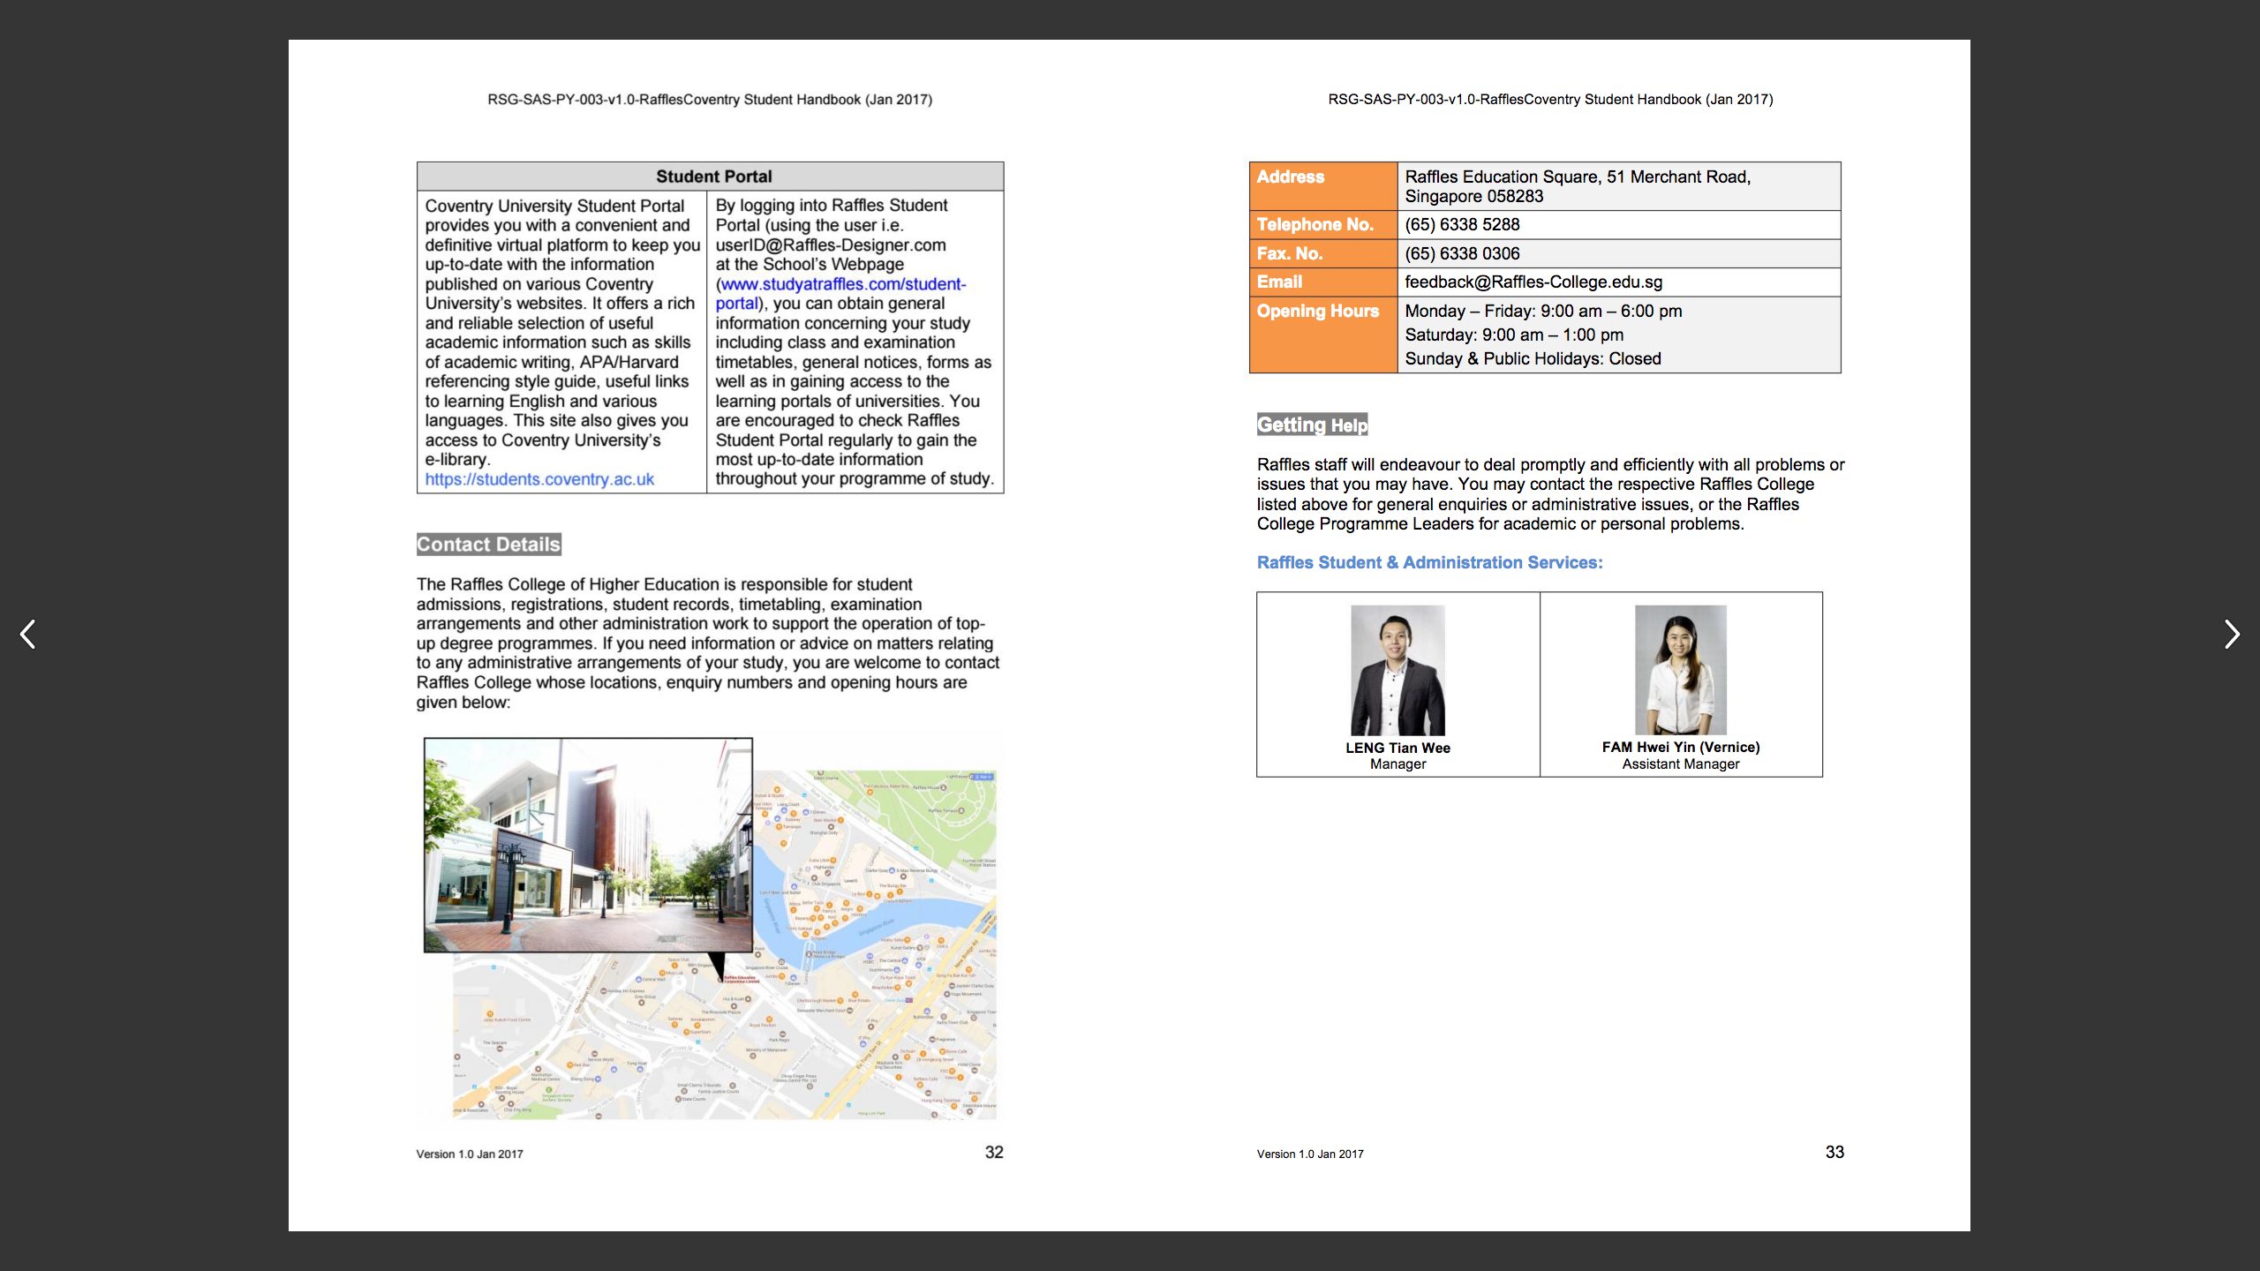
Task: Click the Raffles campus building photo
Action: [588, 845]
